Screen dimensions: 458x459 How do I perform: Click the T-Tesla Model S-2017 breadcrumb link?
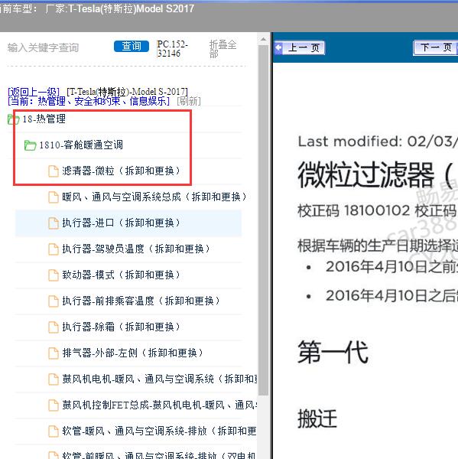click(x=127, y=92)
